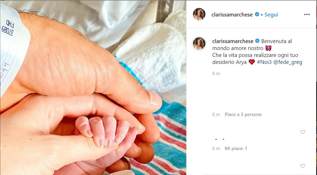Click the red heart emoji in the caption

point(252,62)
